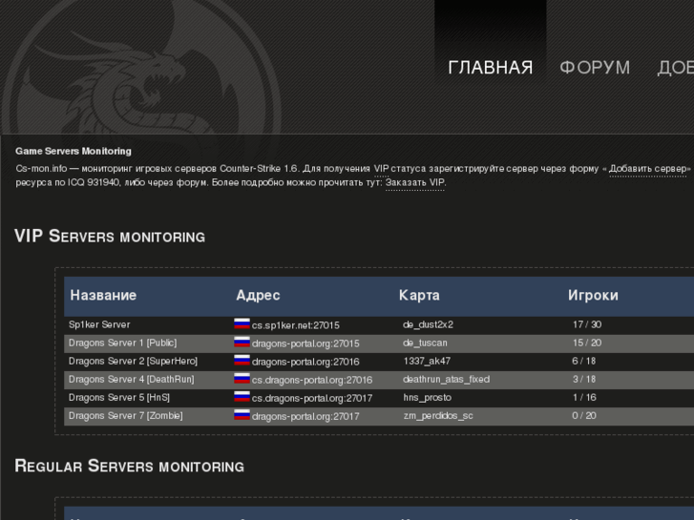Select the Sp1ker Server name
This screenshot has width=694, height=520.
pyautogui.click(x=99, y=324)
